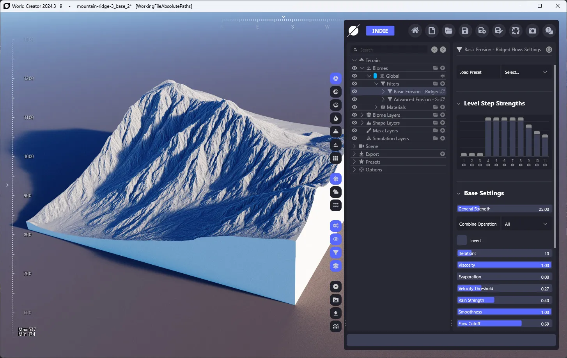Open the Combine Operation dropdown

526,224
